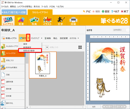Expand the おすすめ dropdown arrow
The height and width of the screenshot is (109, 130).
[78, 38]
